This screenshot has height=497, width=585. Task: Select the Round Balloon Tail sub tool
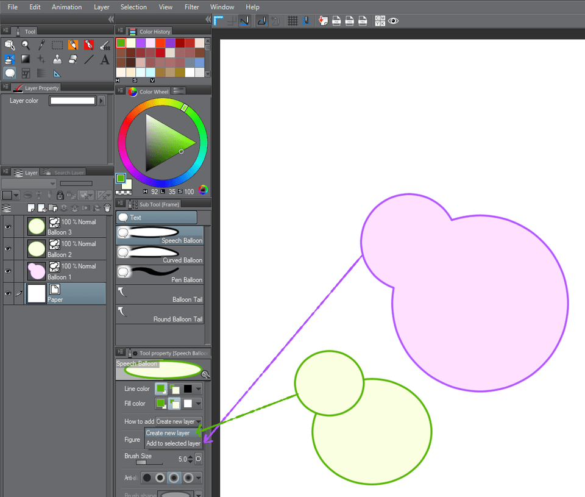point(160,313)
